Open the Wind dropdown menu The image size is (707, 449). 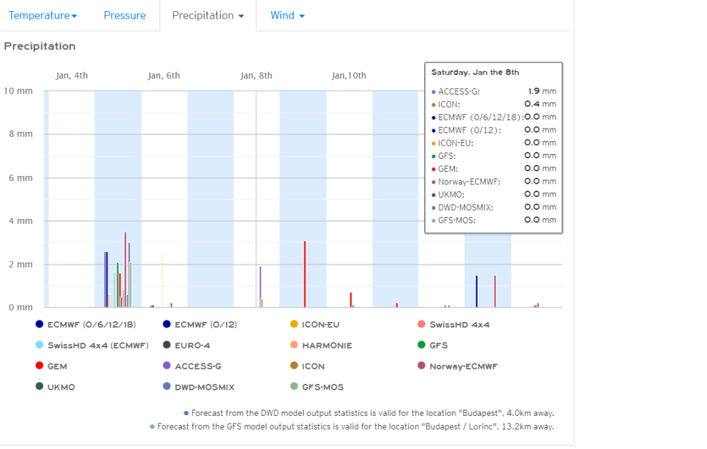287,15
